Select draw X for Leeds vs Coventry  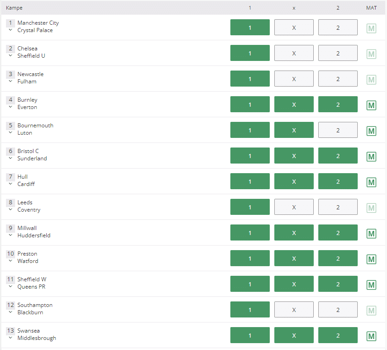click(294, 207)
